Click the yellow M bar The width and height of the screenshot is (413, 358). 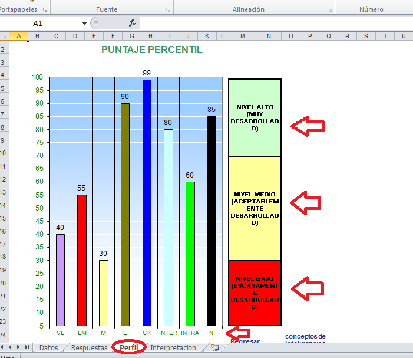[x=104, y=293]
